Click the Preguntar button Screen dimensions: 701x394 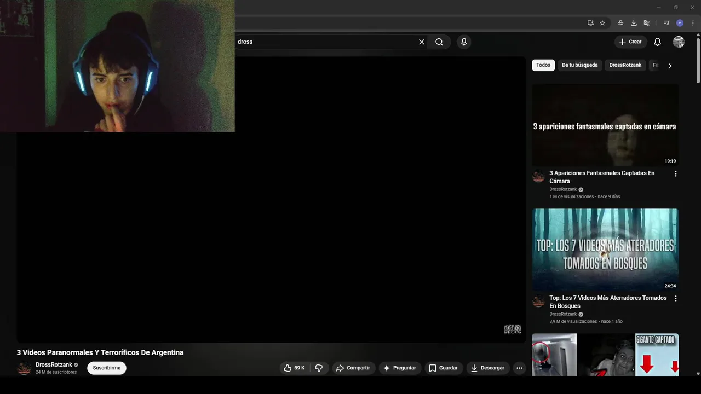tap(400, 368)
